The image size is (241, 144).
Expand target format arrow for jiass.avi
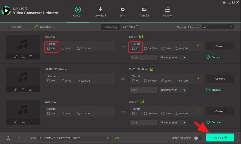click(198, 46)
